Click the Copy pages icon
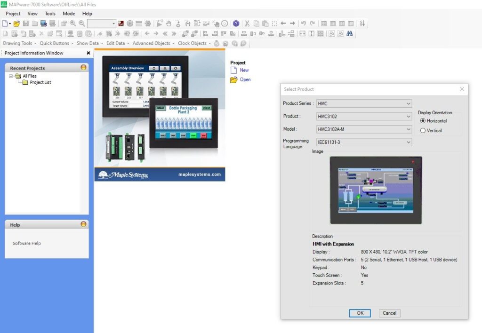 point(257,24)
